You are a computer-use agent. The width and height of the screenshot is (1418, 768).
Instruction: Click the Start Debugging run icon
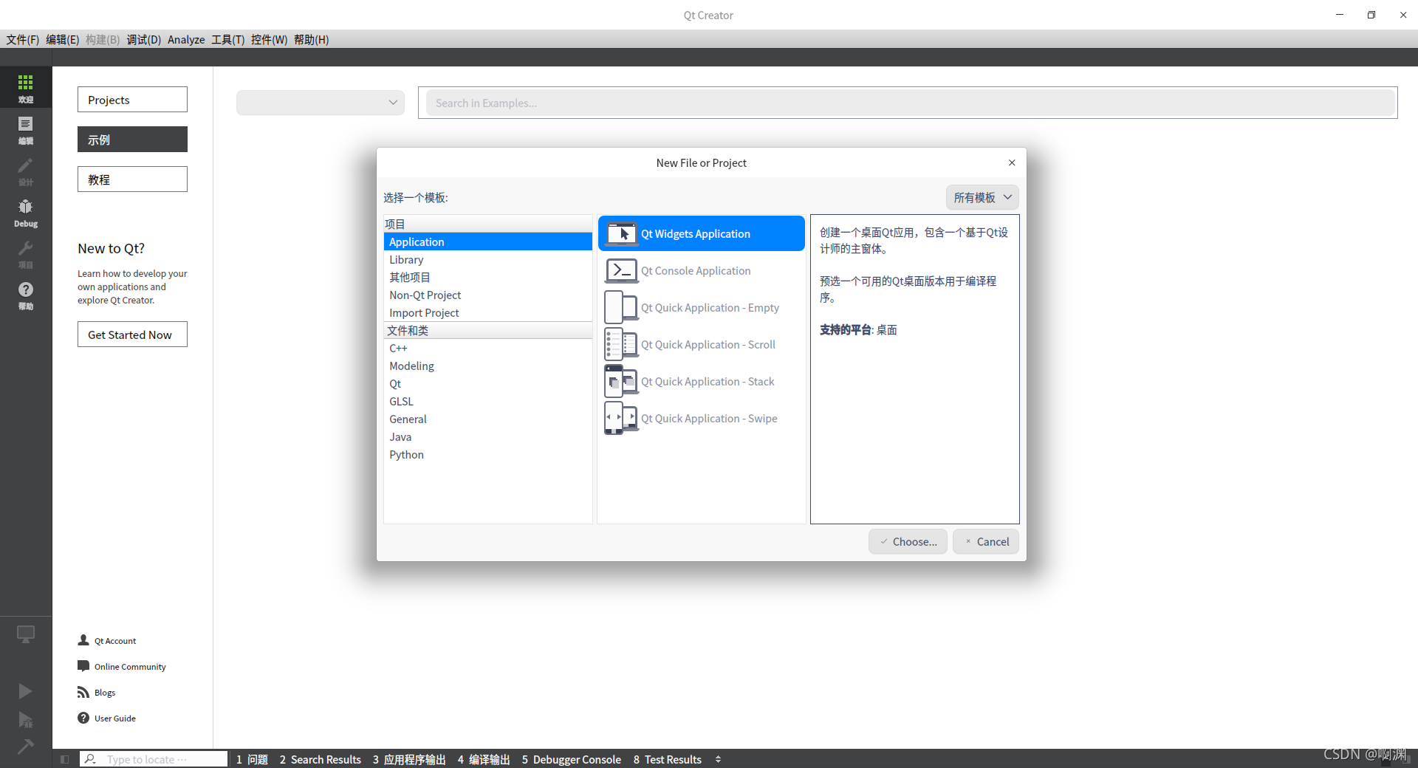tap(26, 719)
